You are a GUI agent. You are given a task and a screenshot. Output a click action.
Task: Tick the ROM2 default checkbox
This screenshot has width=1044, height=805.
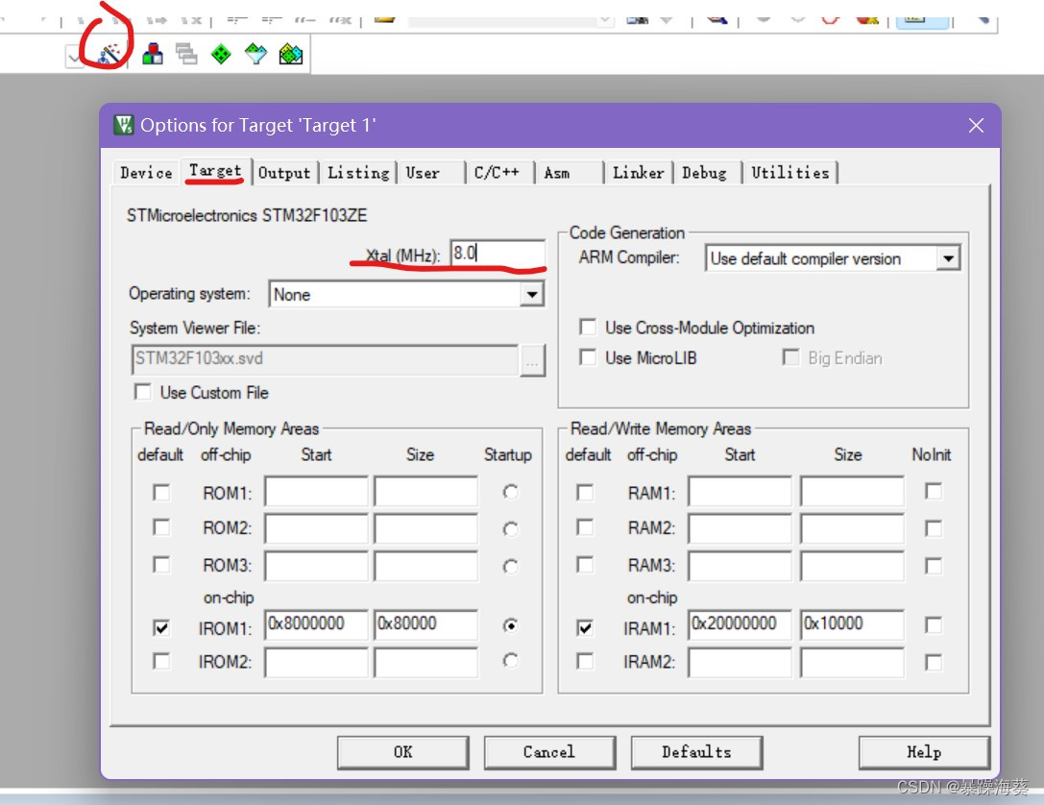point(161,527)
